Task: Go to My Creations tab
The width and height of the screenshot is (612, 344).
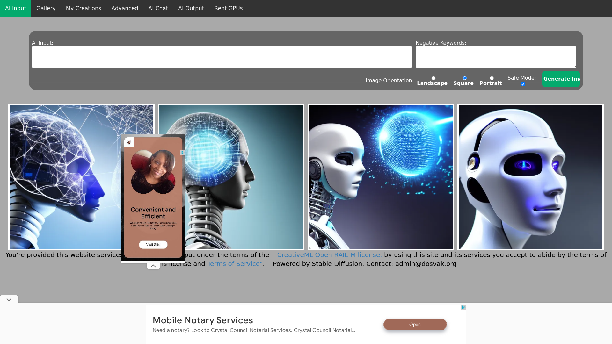Action: (x=84, y=8)
